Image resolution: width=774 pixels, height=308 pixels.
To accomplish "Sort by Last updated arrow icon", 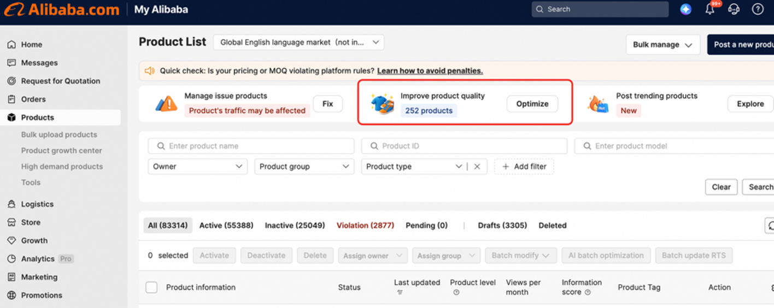I will click(x=400, y=293).
